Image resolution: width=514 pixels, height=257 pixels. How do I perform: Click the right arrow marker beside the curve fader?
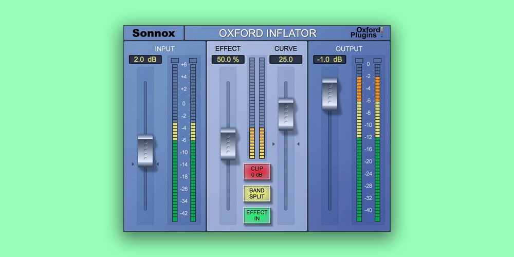(x=298, y=144)
